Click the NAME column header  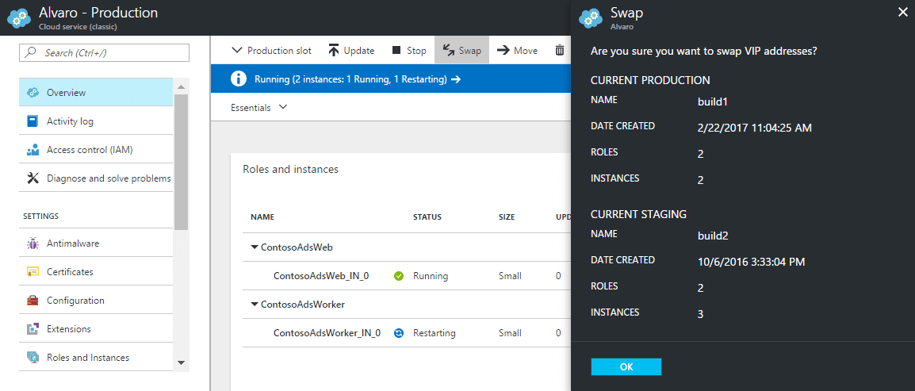point(262,217)
